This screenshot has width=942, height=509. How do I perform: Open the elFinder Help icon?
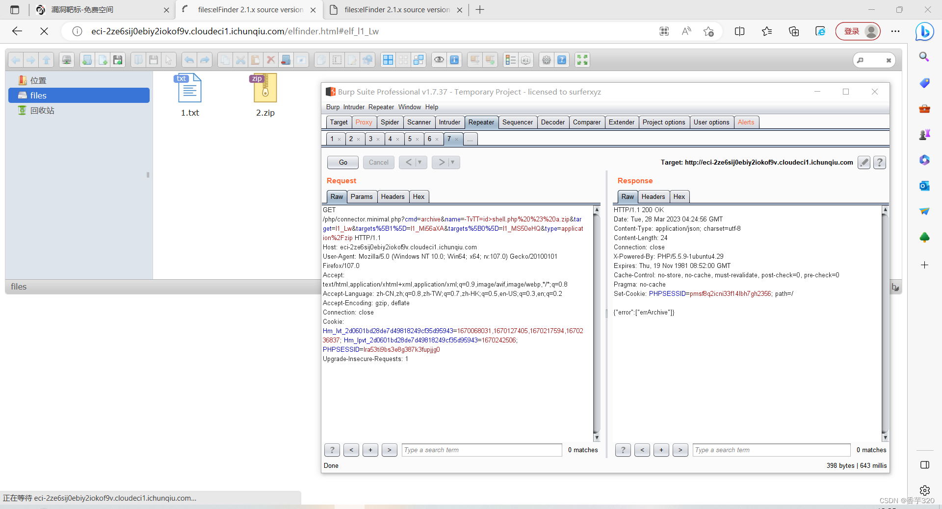[562, 60]
